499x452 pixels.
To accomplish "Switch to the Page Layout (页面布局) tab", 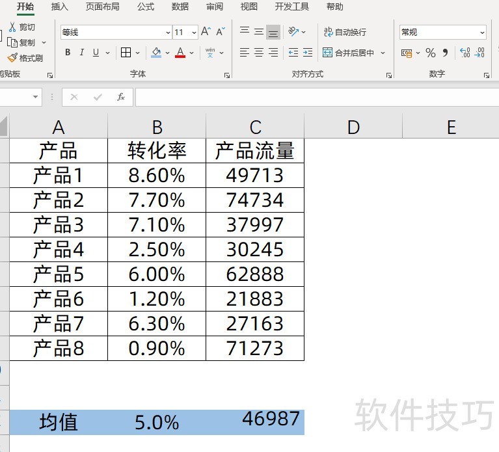I will click(103, 7).
